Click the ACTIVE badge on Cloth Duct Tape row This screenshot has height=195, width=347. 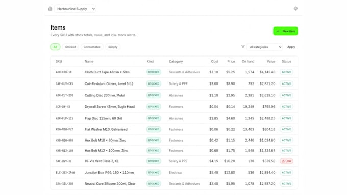(x=286, y=72)
